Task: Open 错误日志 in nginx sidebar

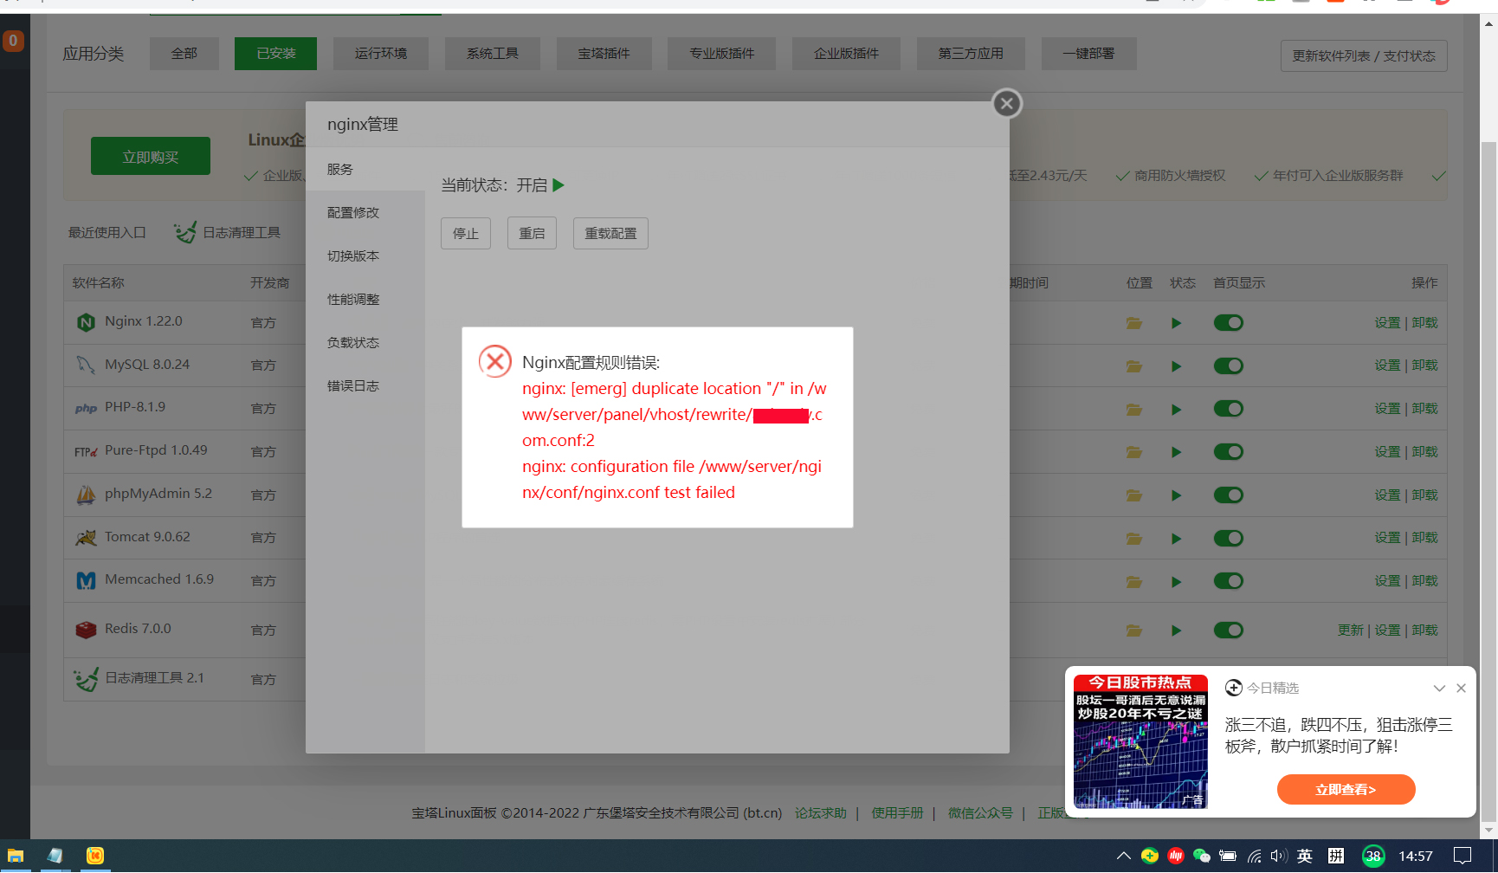Action: pos(365,386)
